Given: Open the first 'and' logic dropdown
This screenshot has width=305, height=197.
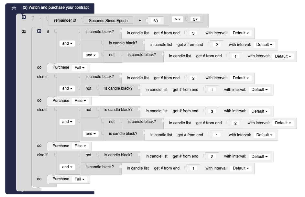Looking at the screenshot, I should (x=67, y=43).
